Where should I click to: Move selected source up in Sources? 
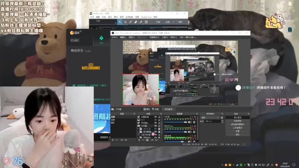pos(152,140)
